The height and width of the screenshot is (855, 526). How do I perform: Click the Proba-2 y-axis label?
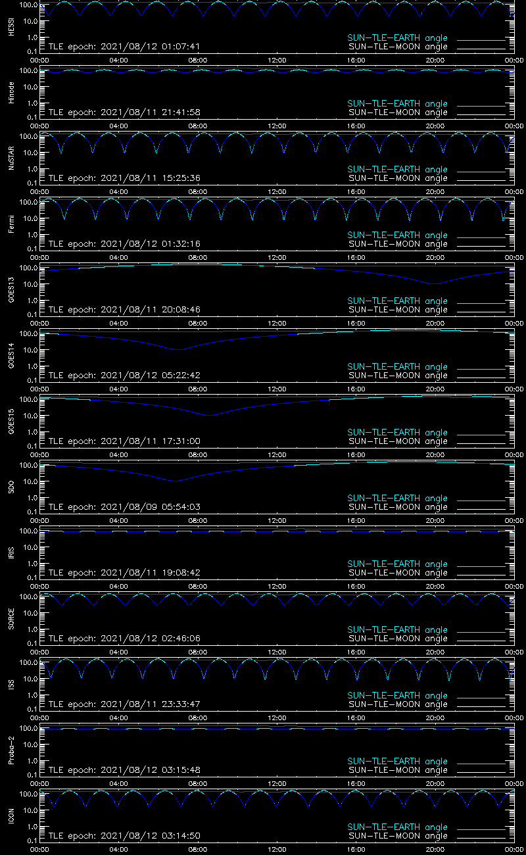click(x=11, y=750)
